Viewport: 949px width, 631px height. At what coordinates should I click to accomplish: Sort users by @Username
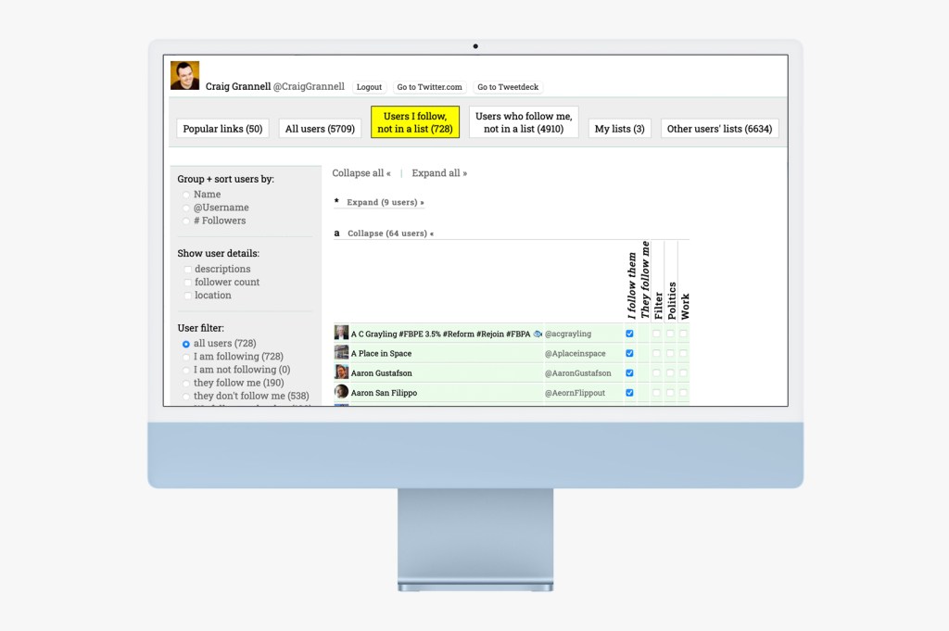click(x=185, y=208)
